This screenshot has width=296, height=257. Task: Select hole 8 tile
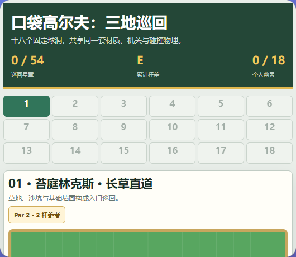click(75, 130)
